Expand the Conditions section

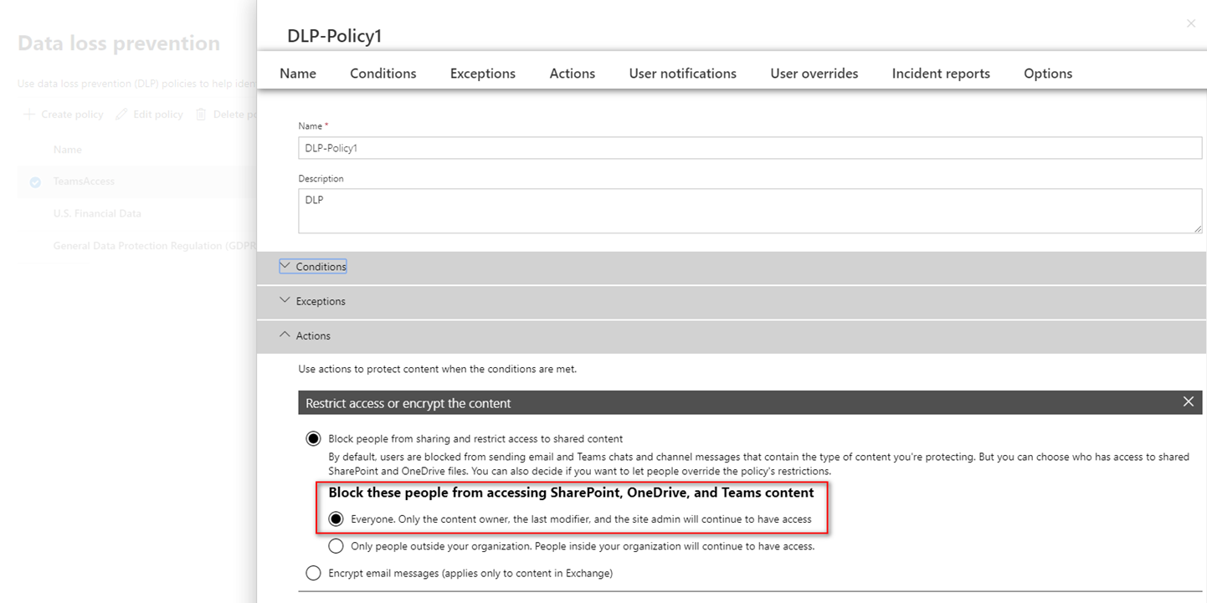[x=321, y=267]
